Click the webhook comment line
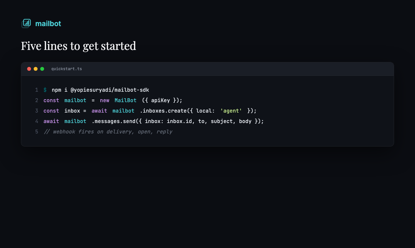 (108, 132)
